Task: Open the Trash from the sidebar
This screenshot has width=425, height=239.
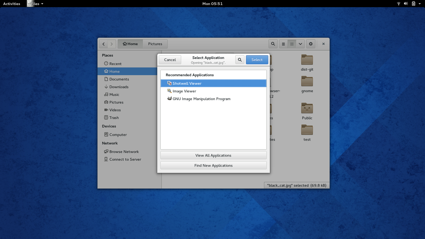Action: click(114, 117)
